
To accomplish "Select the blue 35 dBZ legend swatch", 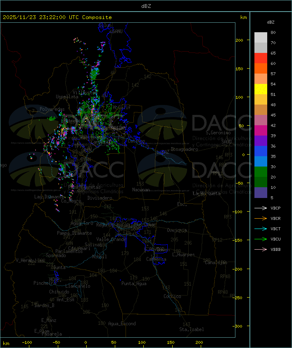I will (261, 151).
